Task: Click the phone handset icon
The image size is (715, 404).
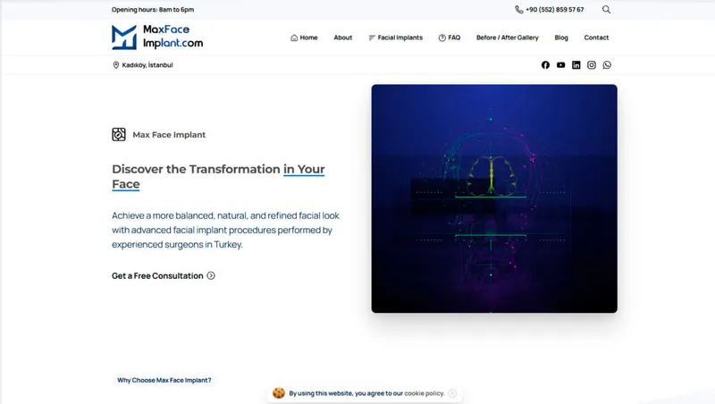Action: (x=519, y=10)
